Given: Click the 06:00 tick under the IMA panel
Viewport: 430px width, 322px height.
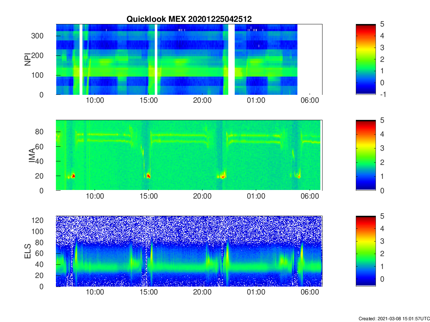Looking at the screenshot, I should coord(310,196).
